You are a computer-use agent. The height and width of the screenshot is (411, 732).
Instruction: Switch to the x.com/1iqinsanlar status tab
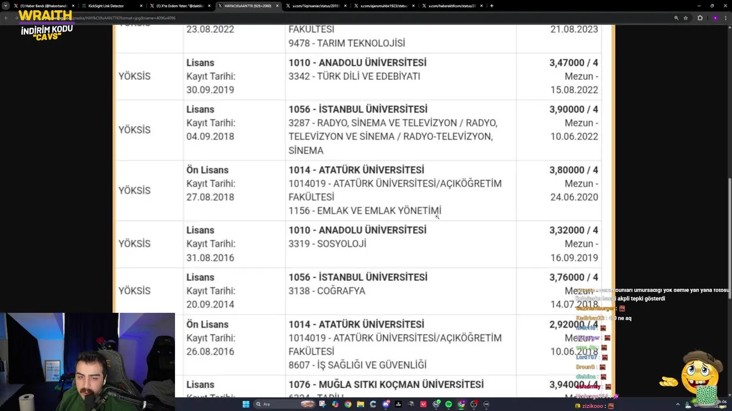pos(316,6)
